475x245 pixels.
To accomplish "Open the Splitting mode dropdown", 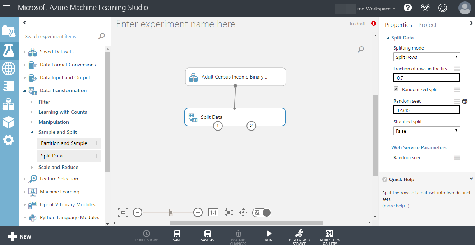I will tap(426, 57).
